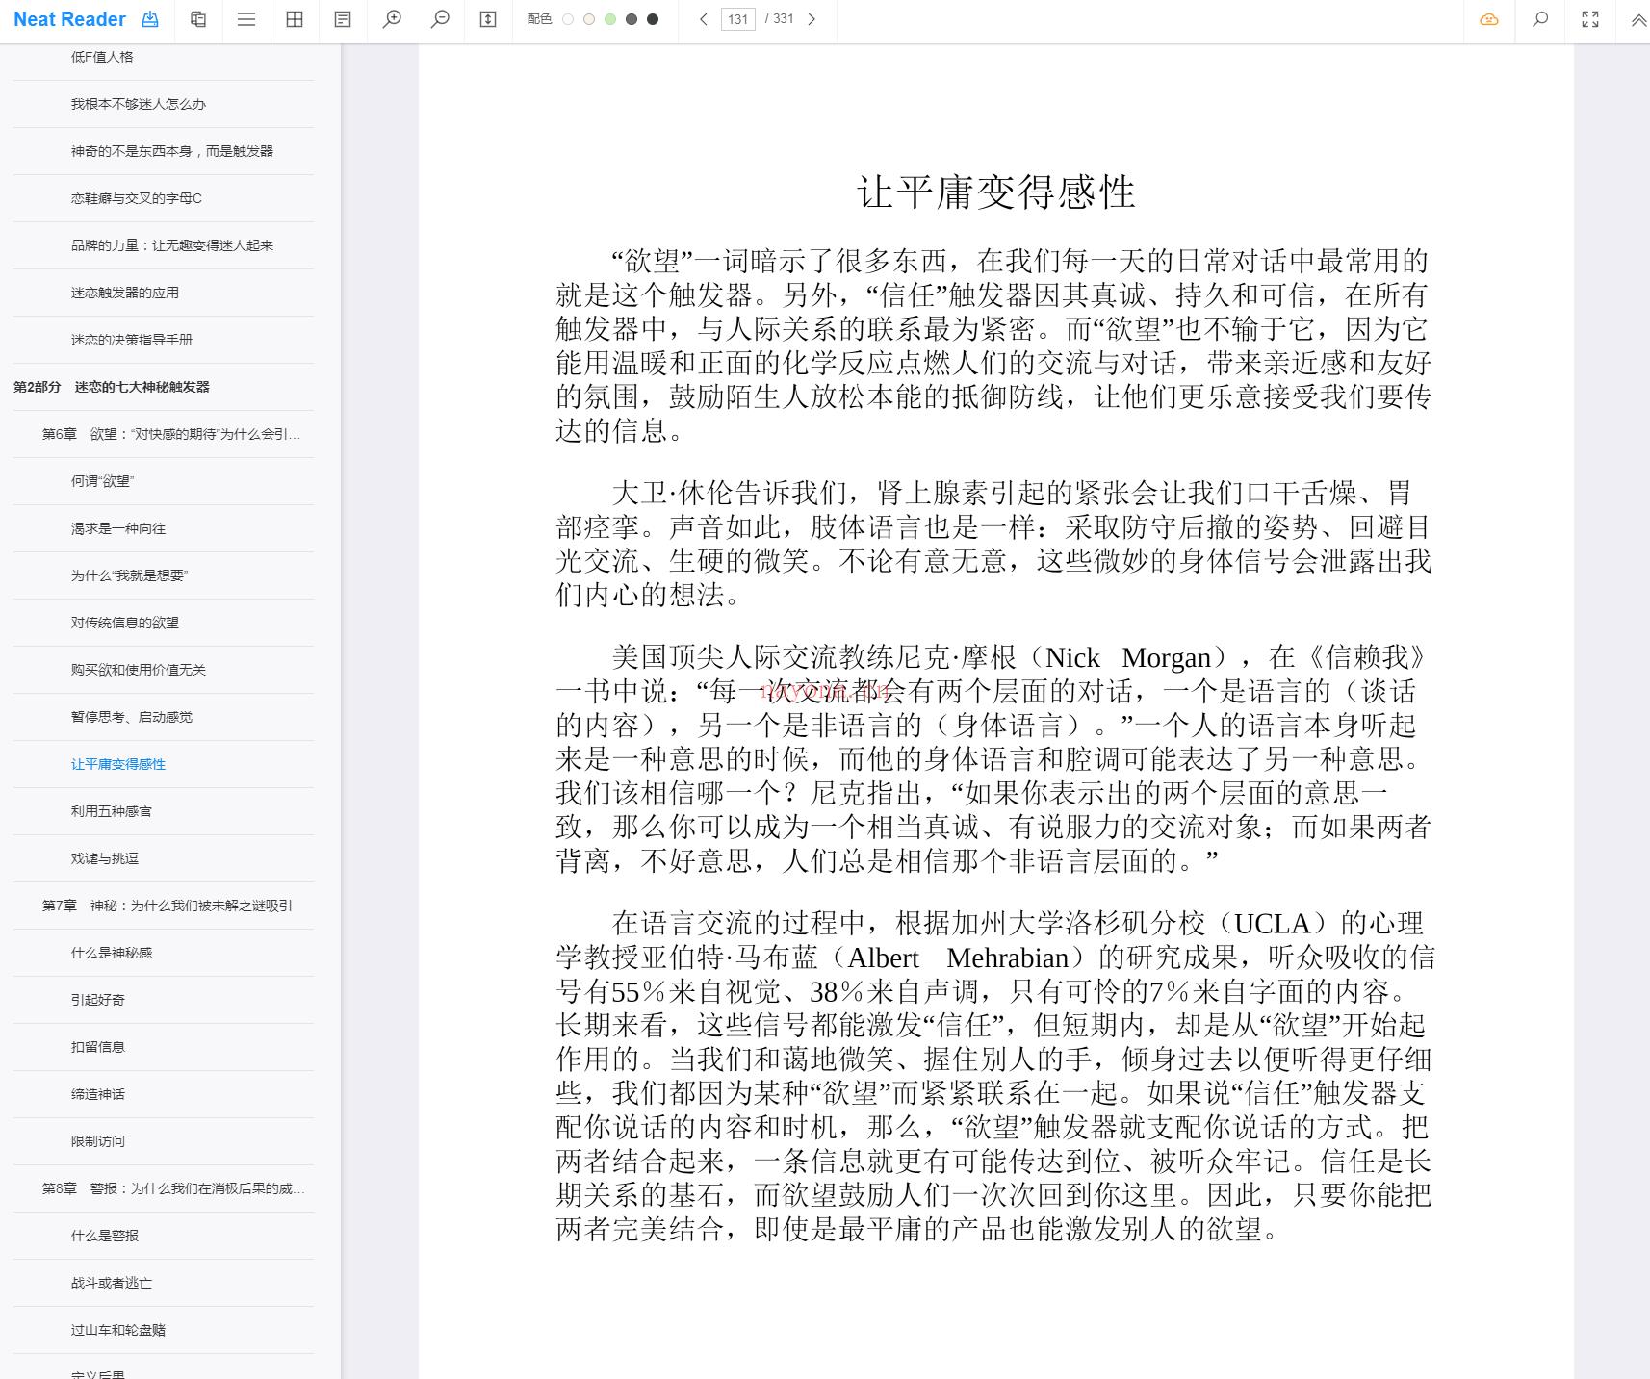Open section 暂停思考、启动感觉

[131, 717]
